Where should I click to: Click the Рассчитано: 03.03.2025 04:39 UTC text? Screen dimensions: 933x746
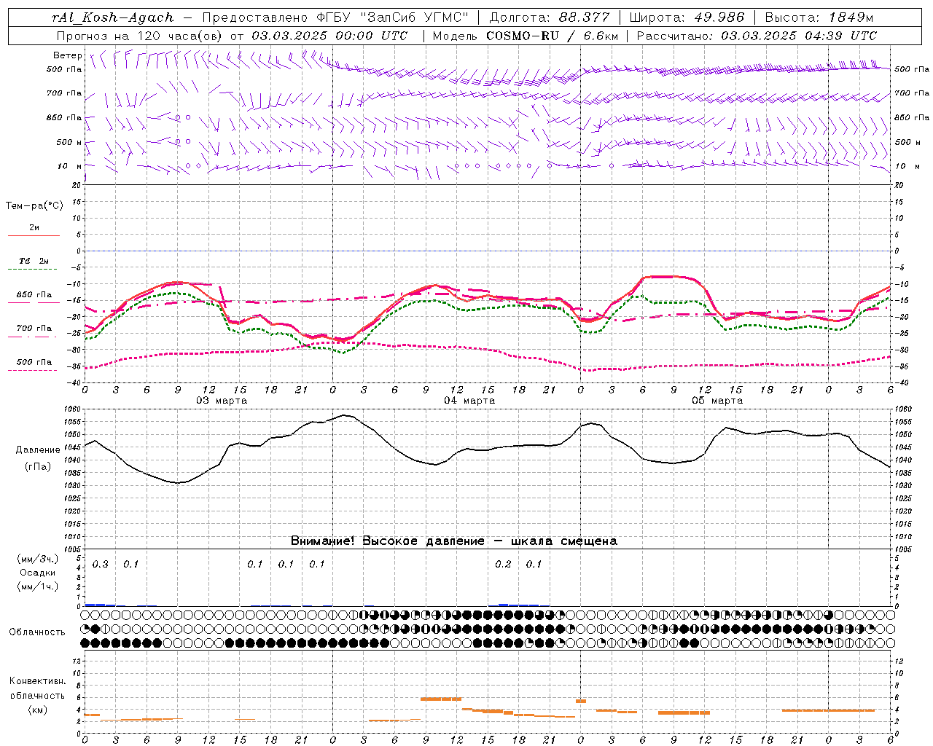point(757,36)
